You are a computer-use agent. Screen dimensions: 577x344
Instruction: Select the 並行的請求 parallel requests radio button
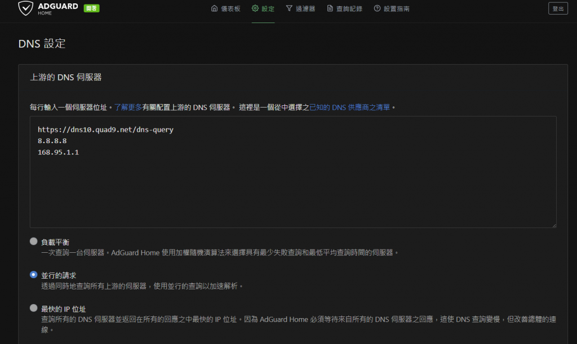tap(33, 275)
